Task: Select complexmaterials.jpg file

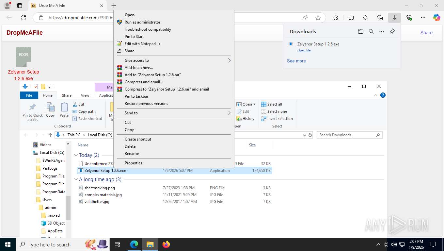Action: point(103,195)
